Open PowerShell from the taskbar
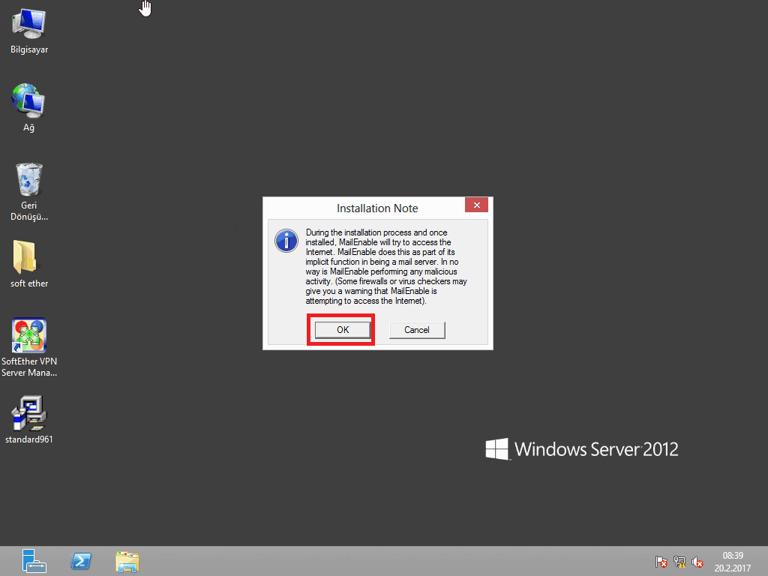Viewport: 768px width, 576px height. 81,561
